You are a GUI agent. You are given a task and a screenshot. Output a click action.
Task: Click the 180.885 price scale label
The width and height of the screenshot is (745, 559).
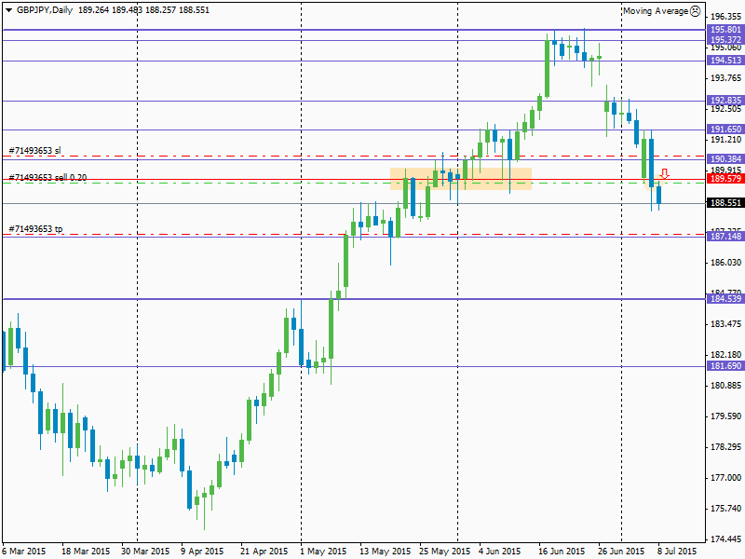725,386
